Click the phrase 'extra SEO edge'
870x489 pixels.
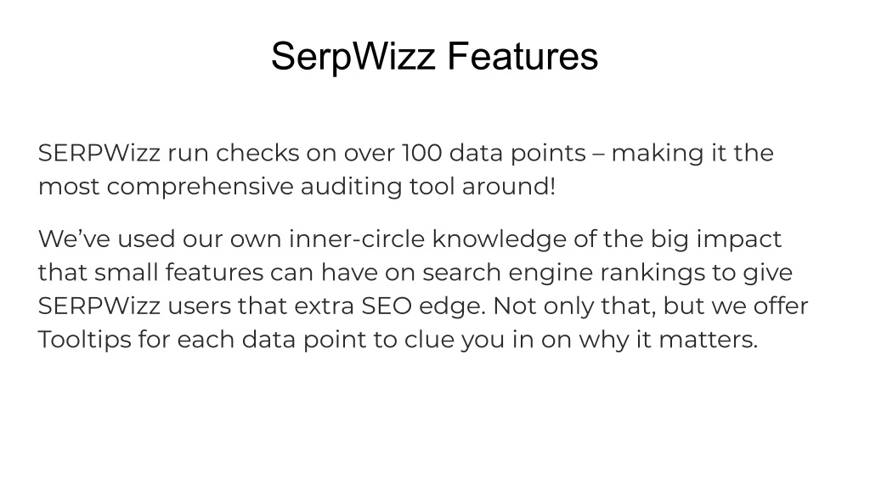point(389,306)
